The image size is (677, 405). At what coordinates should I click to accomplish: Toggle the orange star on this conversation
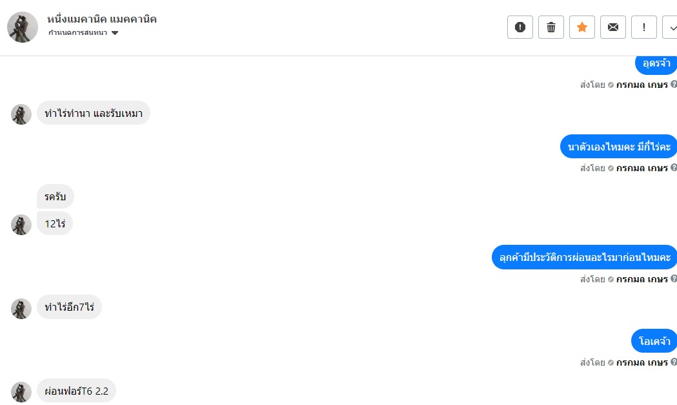[582, 27]
